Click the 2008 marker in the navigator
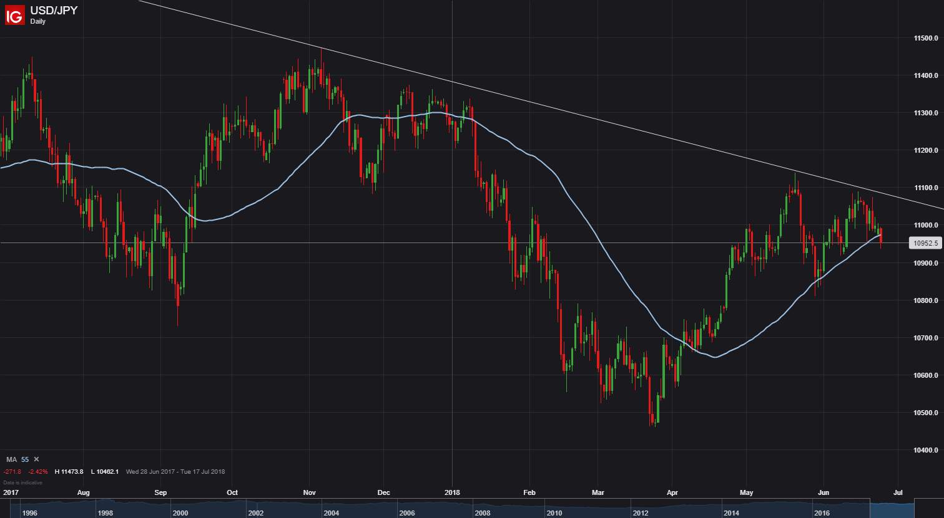Image resolution: width=944 pixels, height=518 pixels. click(483, 513)
